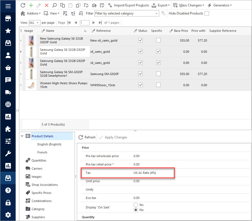252x221 pixels.
Task: Click the refresh icon in top toolbar
Action: point(23,5)
